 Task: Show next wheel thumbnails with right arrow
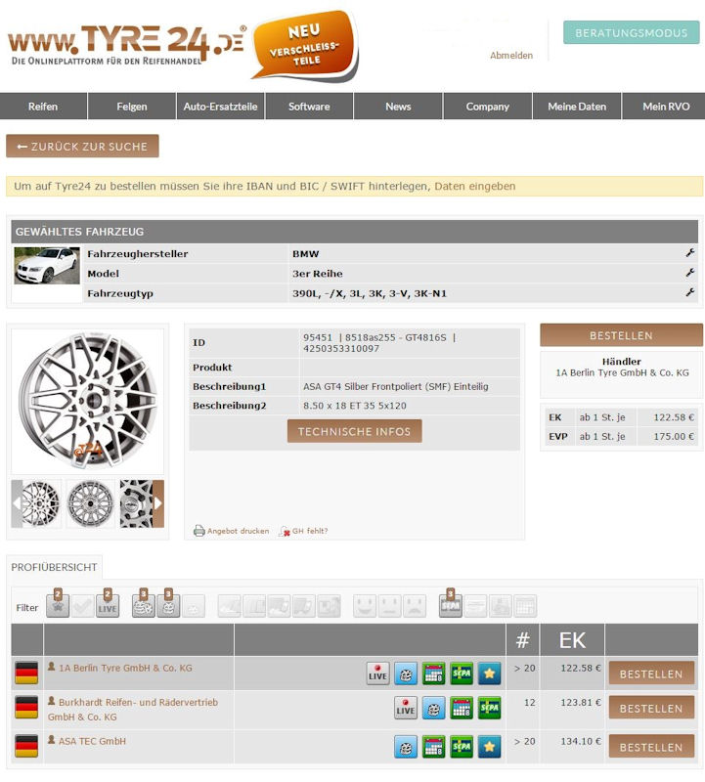[158, 503]
